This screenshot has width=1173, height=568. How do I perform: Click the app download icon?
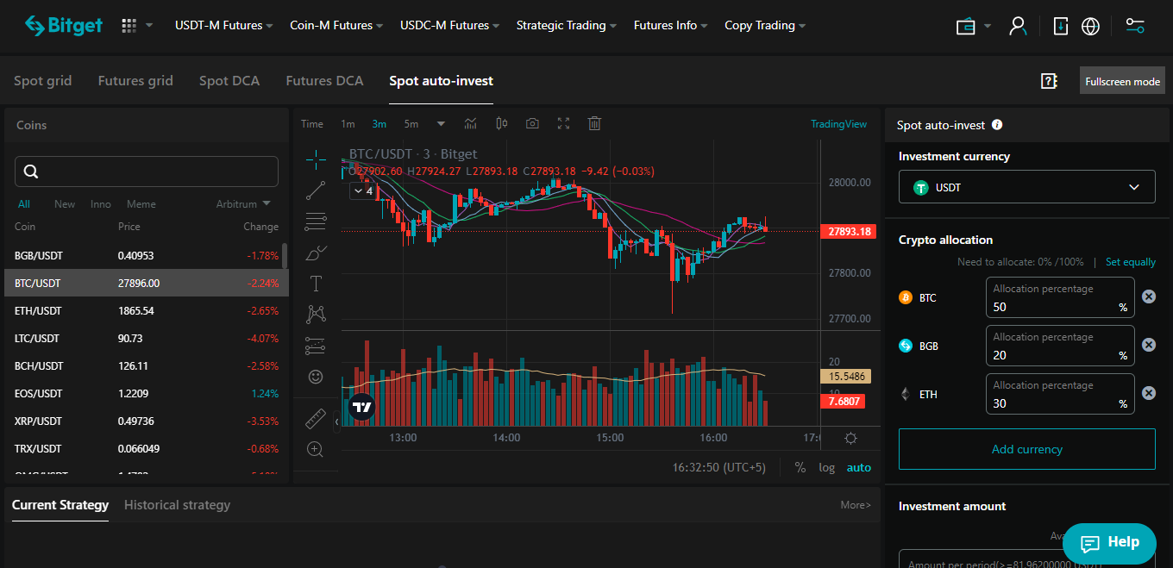coord(1061,26)
